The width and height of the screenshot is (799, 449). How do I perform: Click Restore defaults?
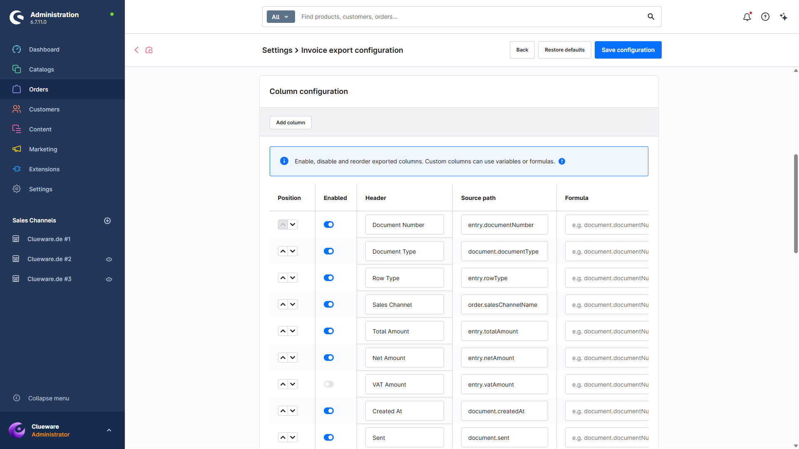click(565, 50)
